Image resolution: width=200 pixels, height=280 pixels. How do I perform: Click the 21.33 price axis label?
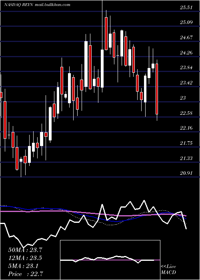click(x=186, y=158)
